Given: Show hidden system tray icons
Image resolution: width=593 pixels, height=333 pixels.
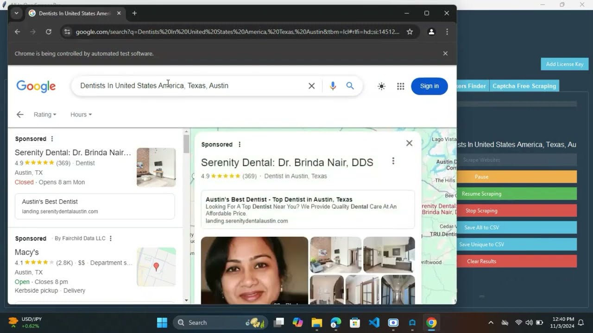Looking at the screenshot, I should pos(491,322).
